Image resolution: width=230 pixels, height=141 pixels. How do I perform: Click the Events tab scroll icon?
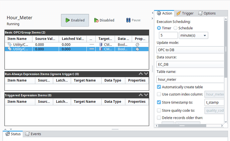27,134
